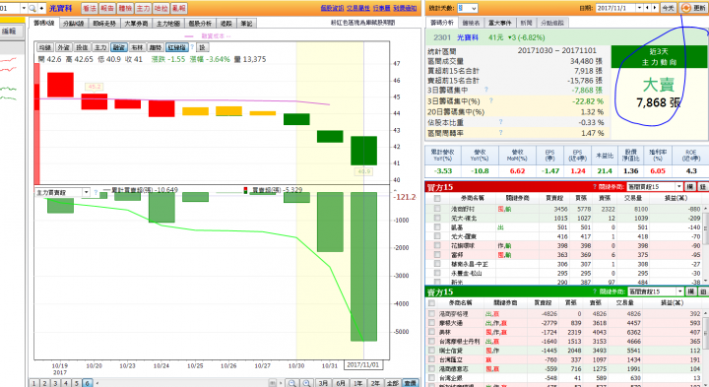Switch to the 大單券商 tab
This screenshot has height=387, width=709.
[x=136, y=24]
